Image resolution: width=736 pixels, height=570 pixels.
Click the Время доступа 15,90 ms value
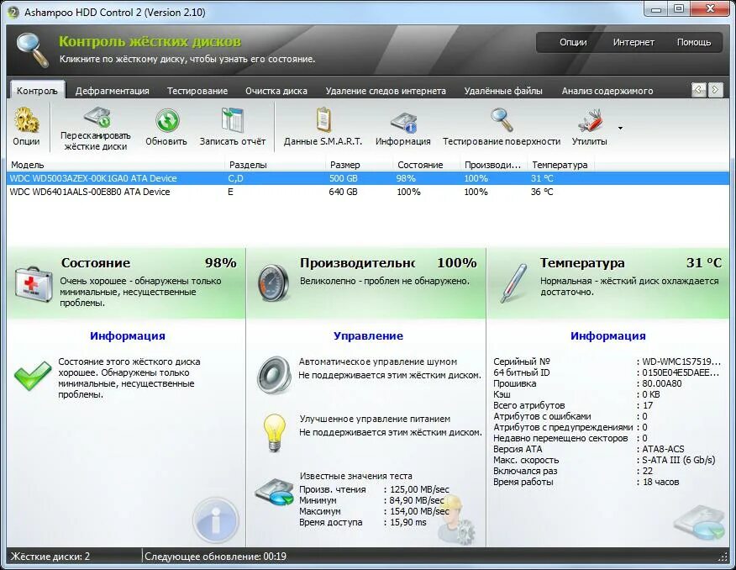(x=407, y=522)
